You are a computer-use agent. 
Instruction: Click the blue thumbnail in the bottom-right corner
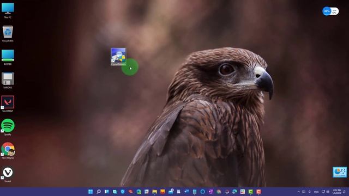click(340, 172)
